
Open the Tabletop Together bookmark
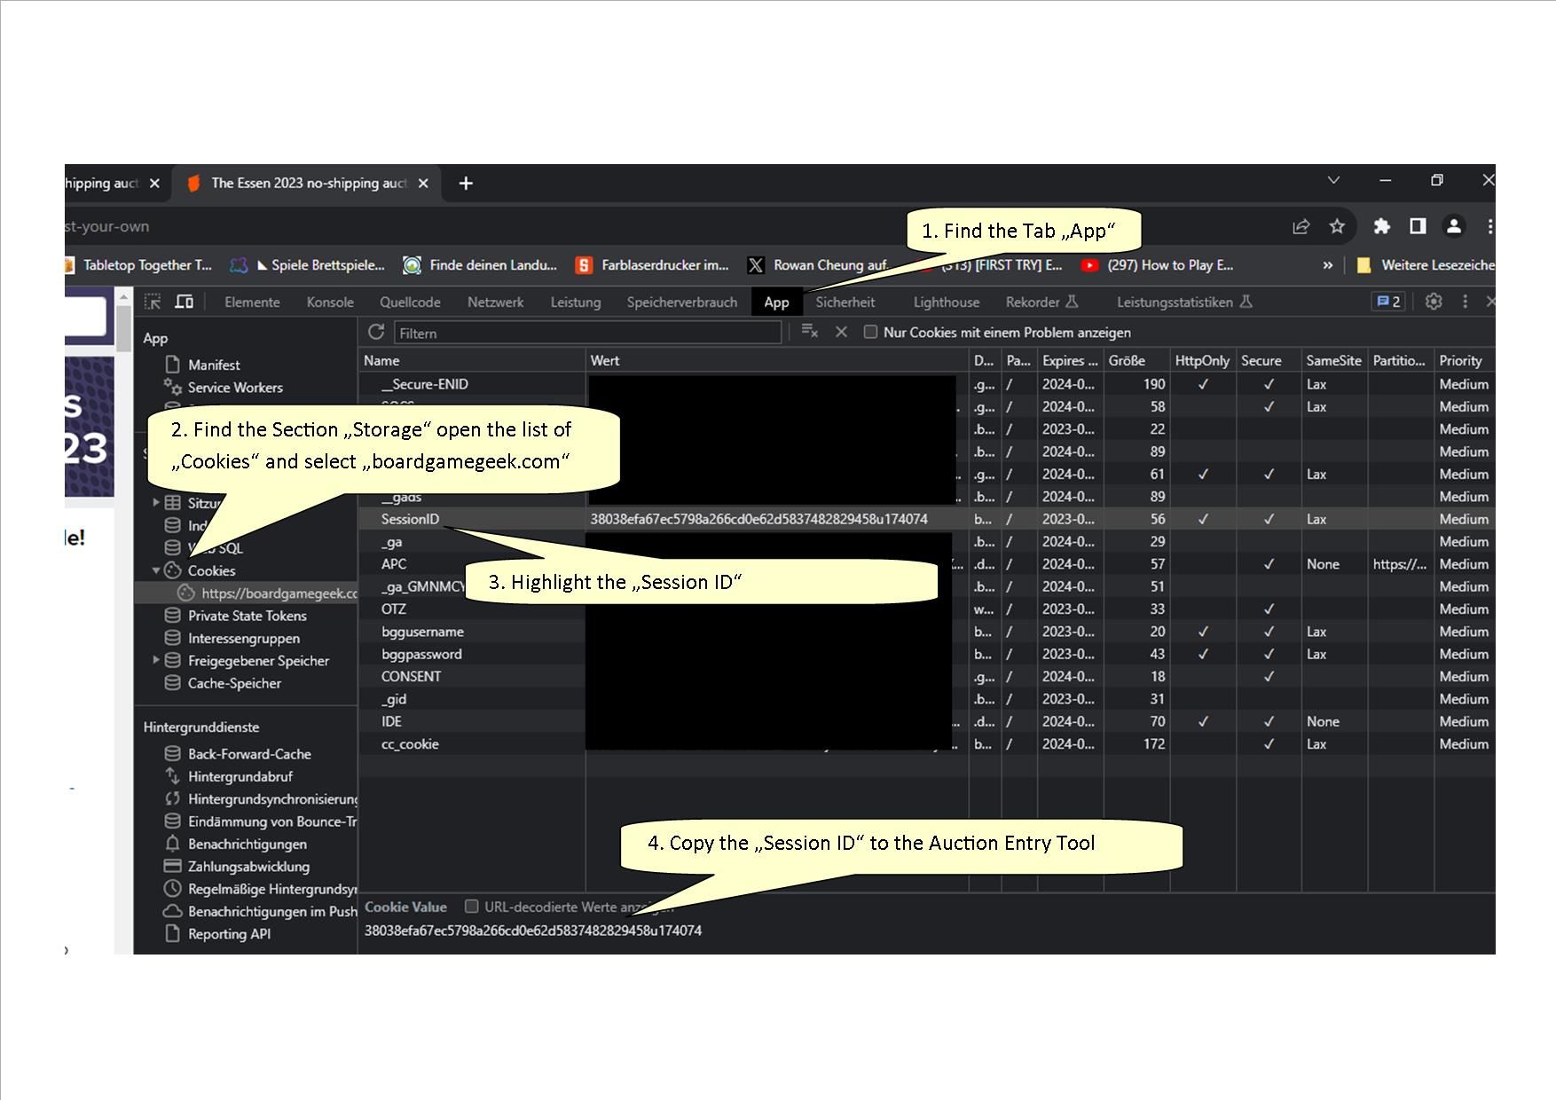[x=146, y=264]
